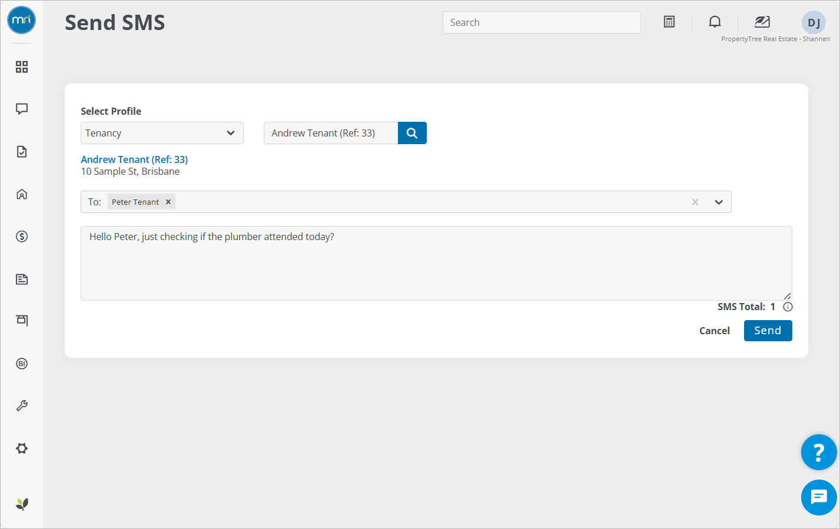Click the Andrew Tenant (Ref: 33) search field
840x529 pixels.
331,133
